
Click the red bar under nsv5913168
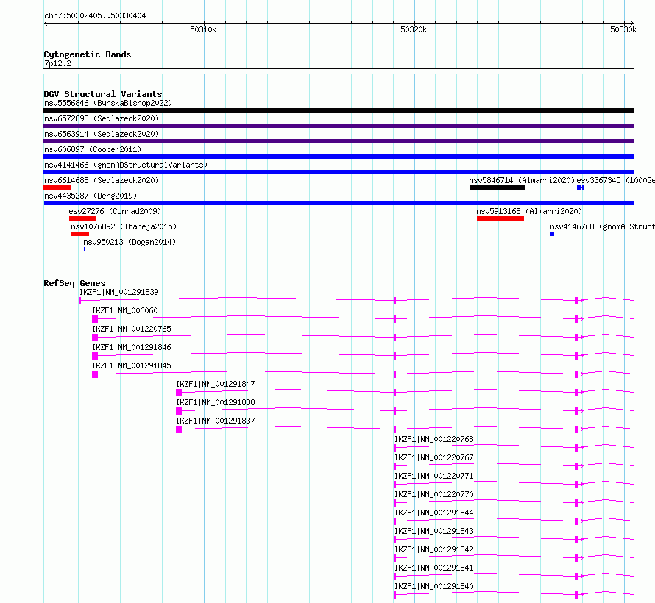point(500,218)
